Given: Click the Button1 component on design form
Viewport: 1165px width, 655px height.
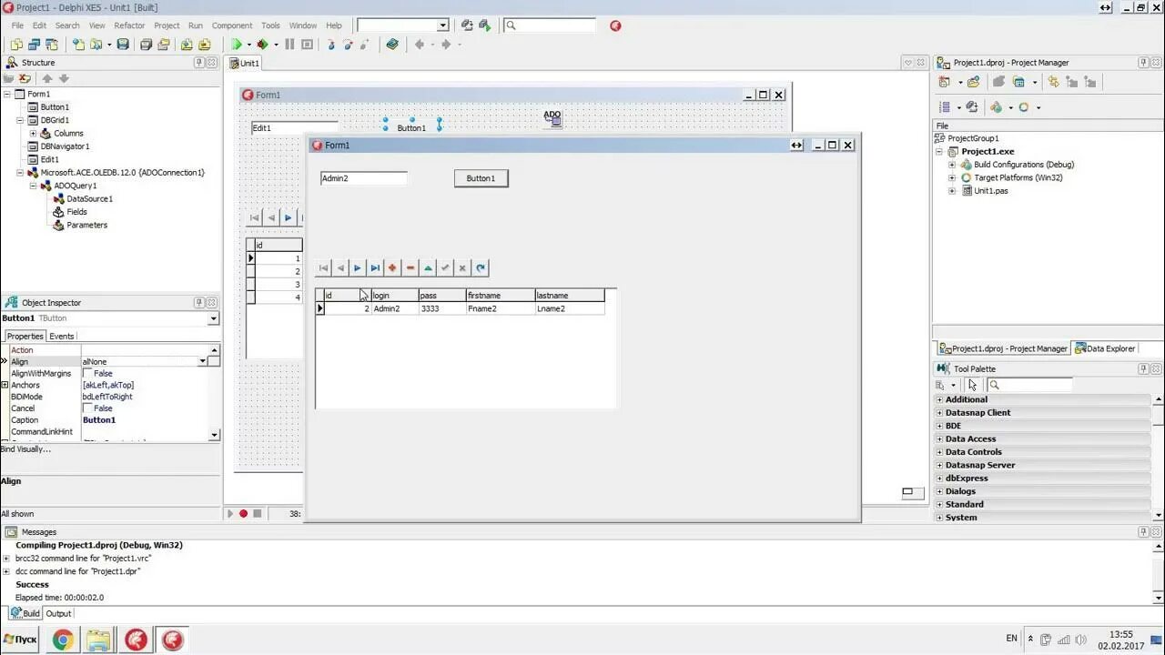Looking at the screenshot, I should 411,128.
